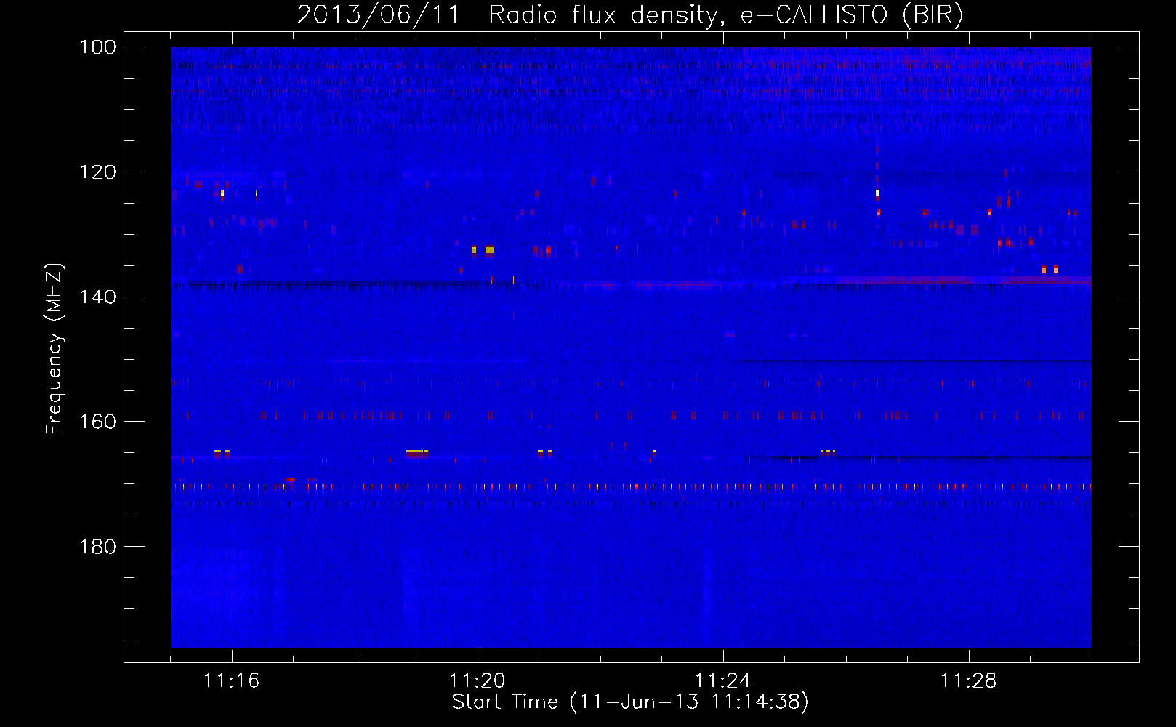This screenshot has height=727, width=1176.
Task: Click the plot title 'Radio flux density, e-CALLISTO (BIR)'
Action: [x=725, y=15]
